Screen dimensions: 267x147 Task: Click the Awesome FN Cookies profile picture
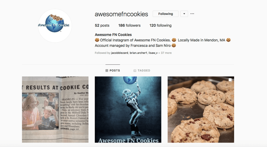tap(55, 26)
